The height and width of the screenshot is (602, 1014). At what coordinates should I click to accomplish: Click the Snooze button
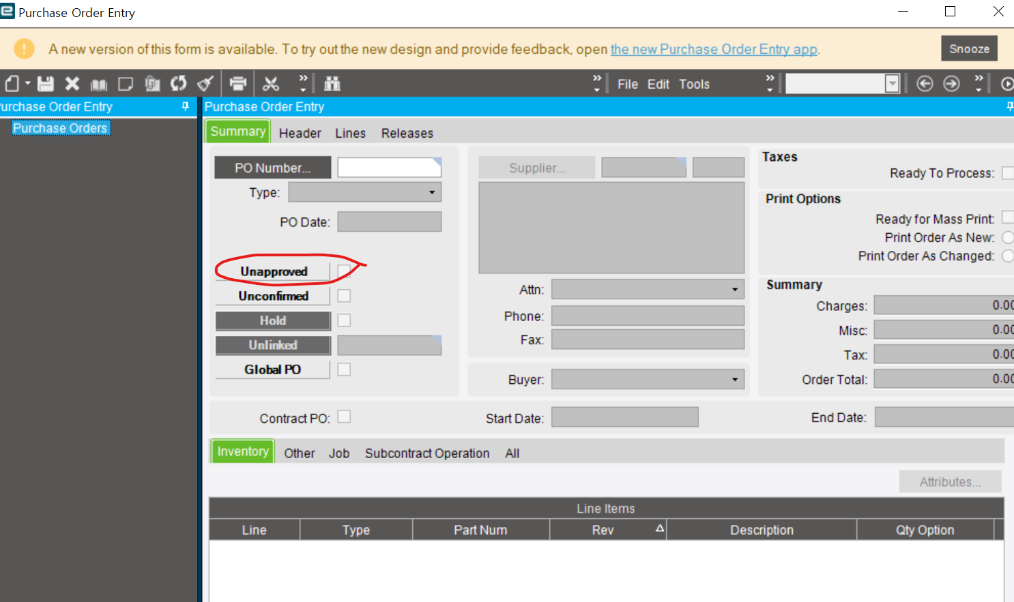point(969,48)
